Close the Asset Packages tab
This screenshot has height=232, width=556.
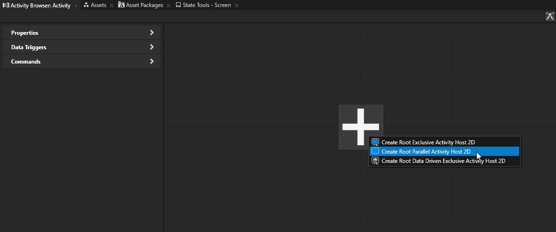pos(168,6)
